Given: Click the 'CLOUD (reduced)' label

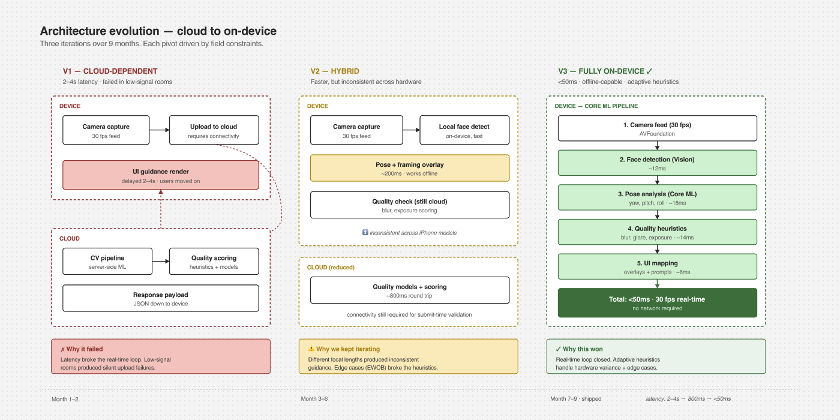Looking at the screenshot, I should point(331,268).
